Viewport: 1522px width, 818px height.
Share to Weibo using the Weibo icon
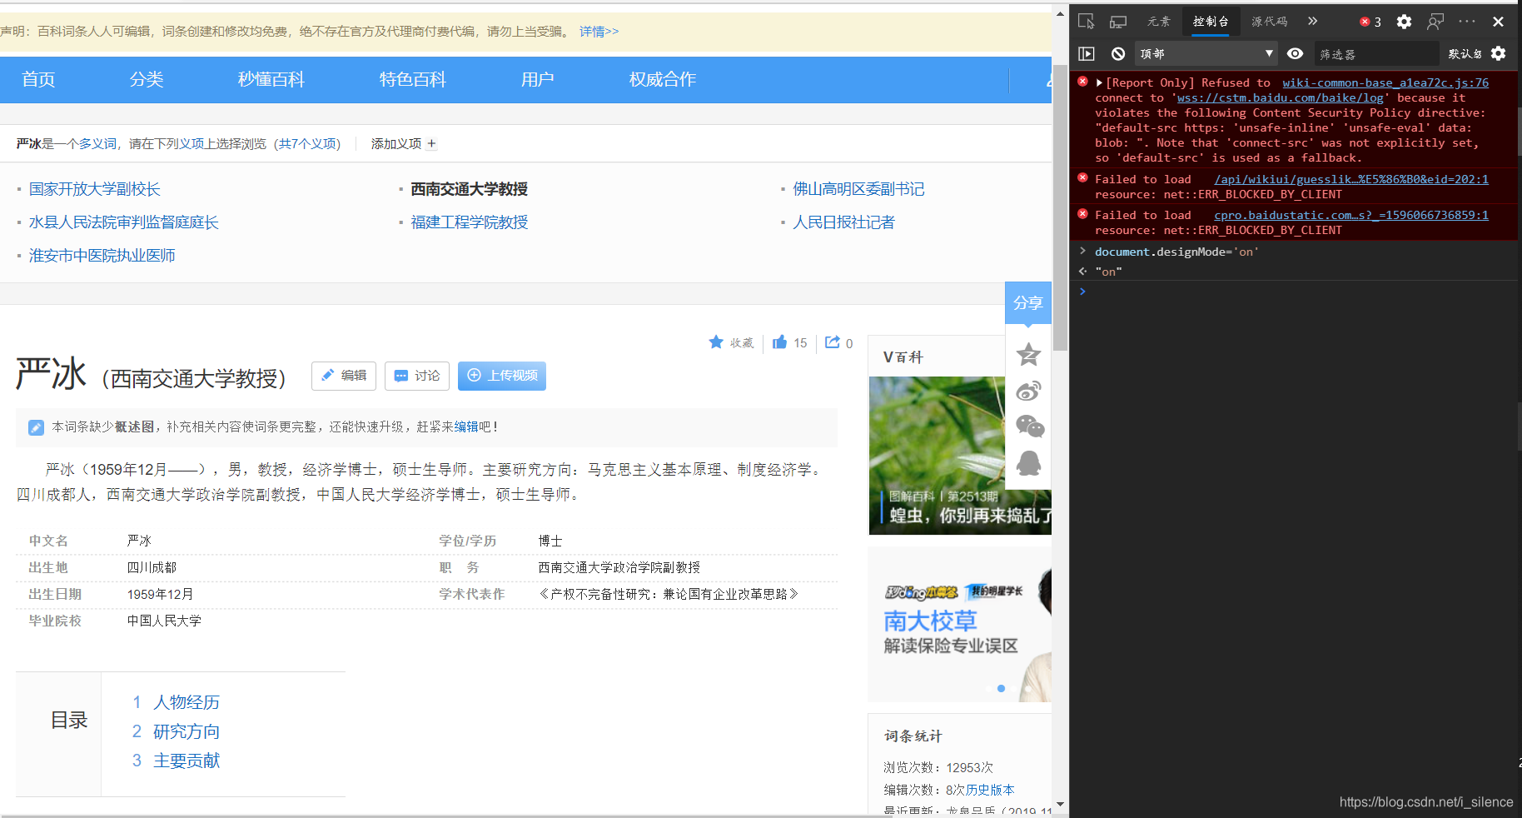click(1028, 391)
